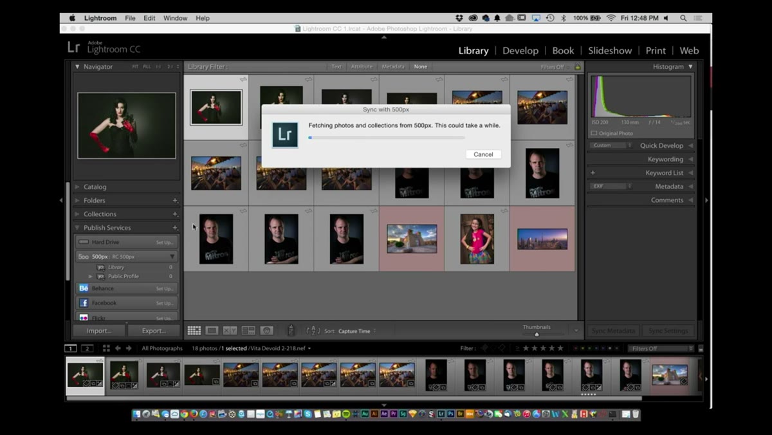Switch to Loupe view icon
Image resolution: width=772 pixels, height=435 pixels.
[212, 331]
